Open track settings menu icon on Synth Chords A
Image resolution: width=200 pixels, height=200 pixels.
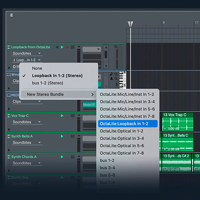pos(72,157)
